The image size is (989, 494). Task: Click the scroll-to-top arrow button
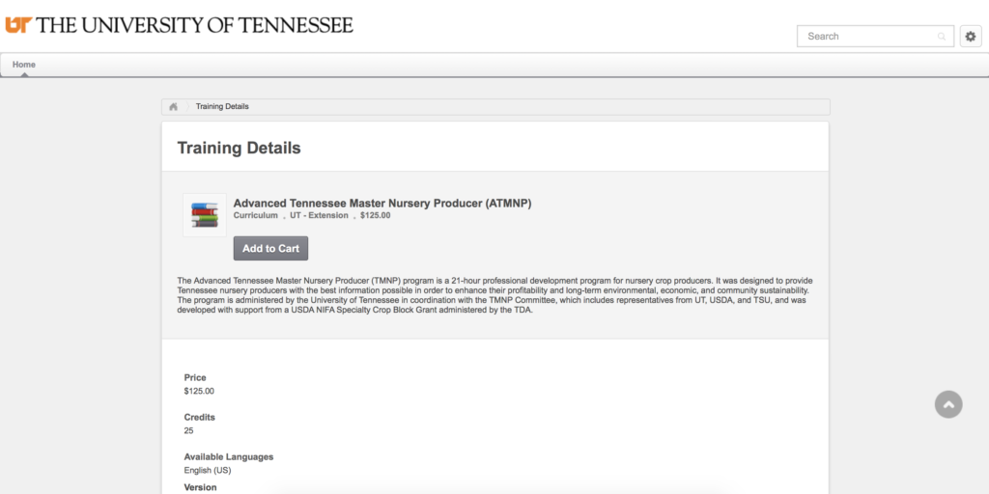pos(948,404)
